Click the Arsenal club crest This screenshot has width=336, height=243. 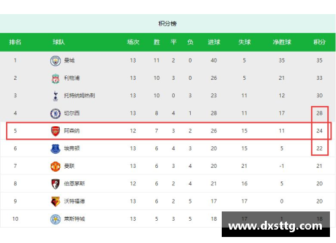pos(55,131)
